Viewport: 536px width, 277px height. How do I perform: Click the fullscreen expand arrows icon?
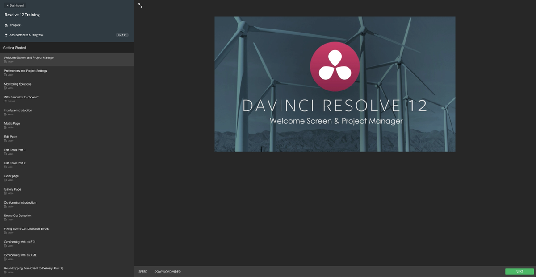(140, 5)
